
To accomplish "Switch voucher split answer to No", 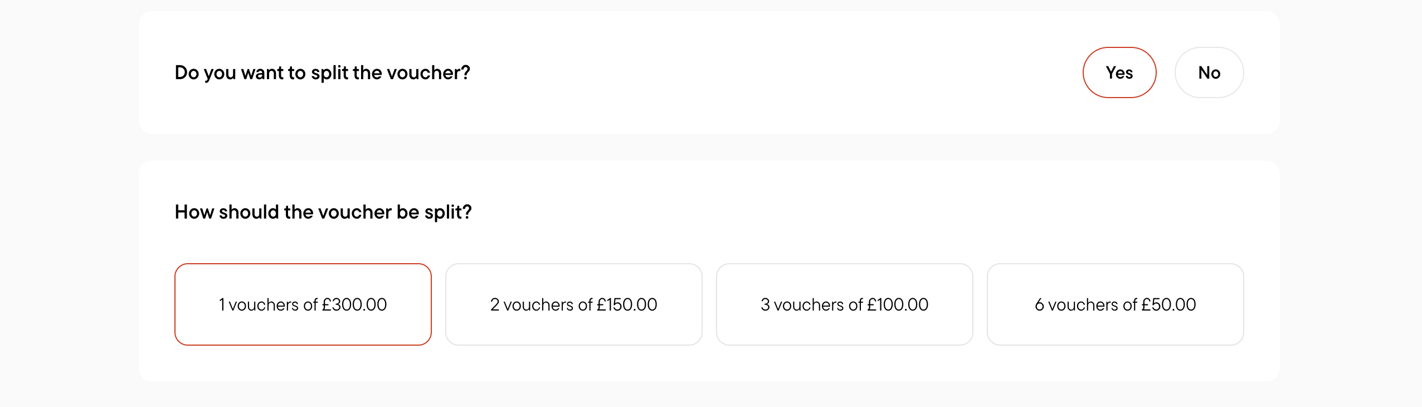I will [x=1209, y=72].
